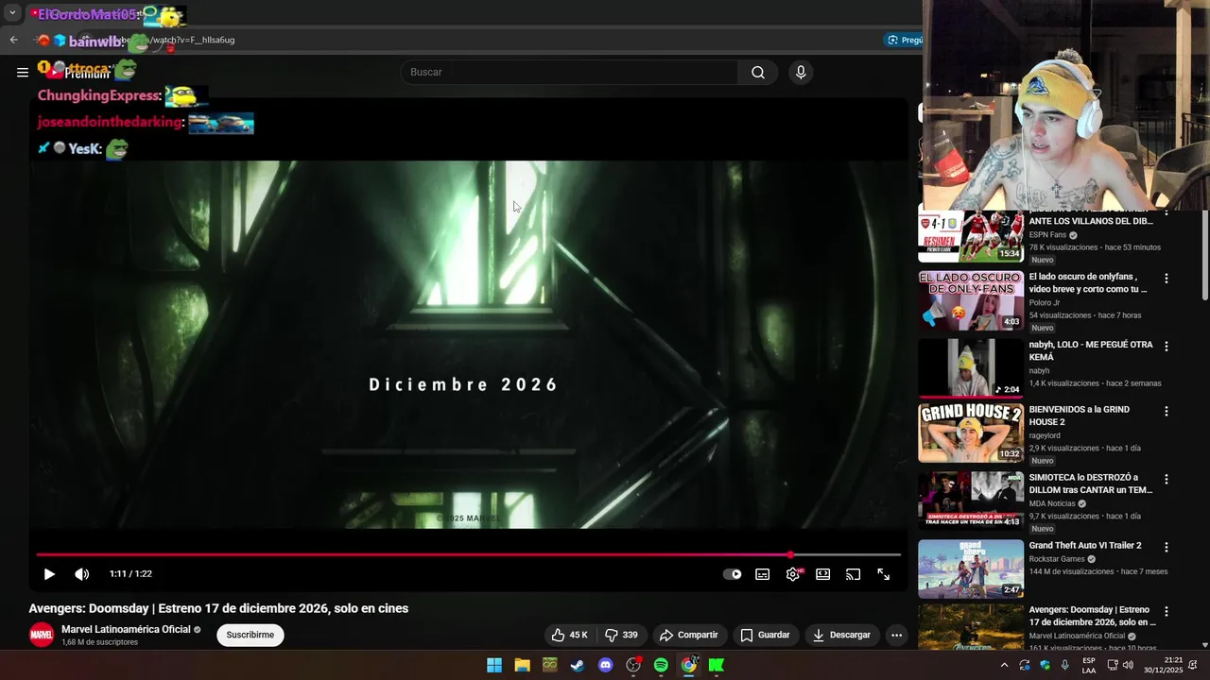
Task: Download video with Descargar button
Action: pos(841,635)
